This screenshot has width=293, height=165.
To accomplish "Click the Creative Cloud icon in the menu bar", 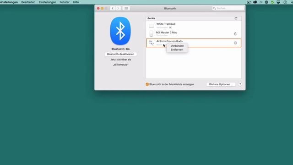I will (255, 2).
